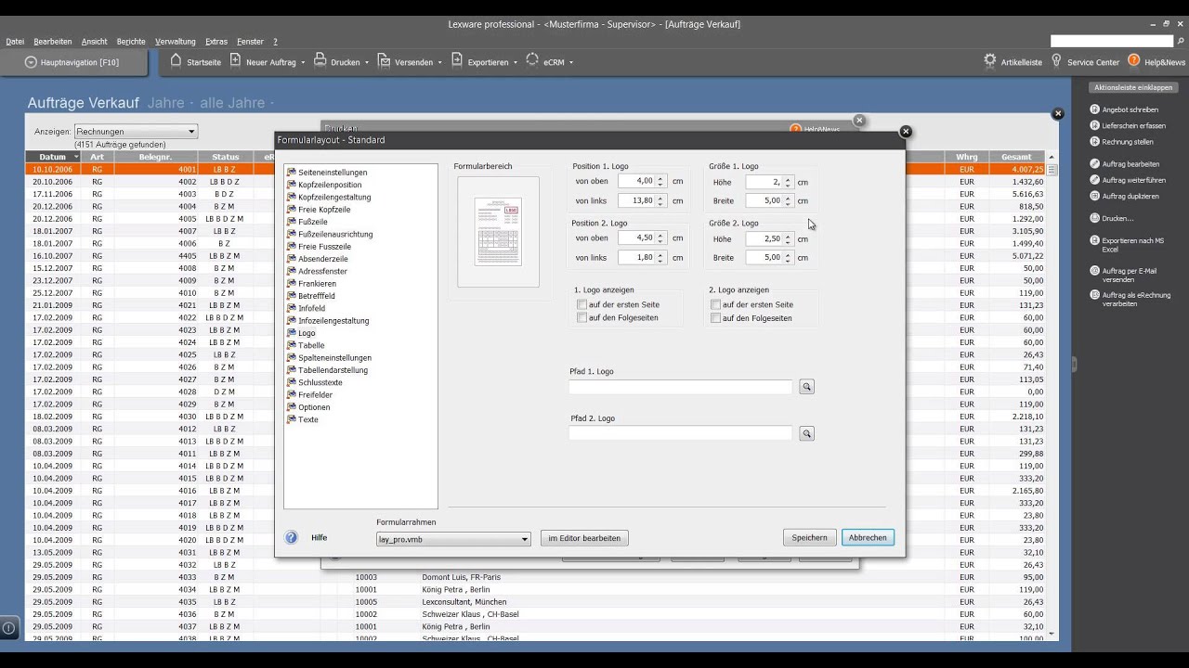Open the Verwaltung menu
This screenshot has width=1189, height=668.
click(x=175, y=42)
